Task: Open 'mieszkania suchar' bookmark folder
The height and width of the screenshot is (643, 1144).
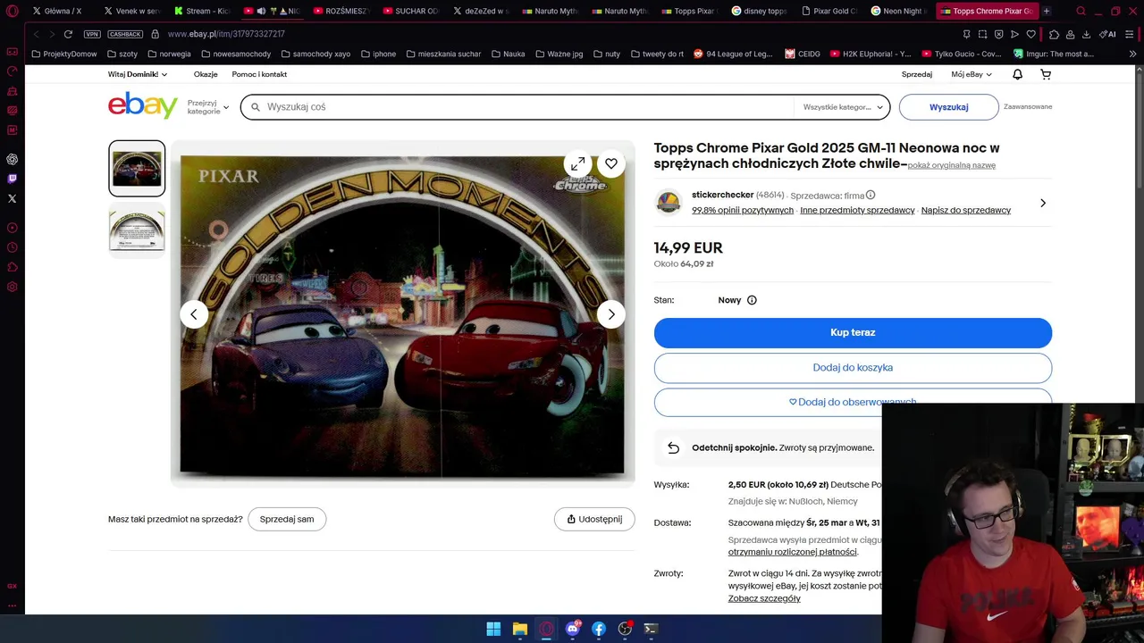Action: tap(443, 54)
